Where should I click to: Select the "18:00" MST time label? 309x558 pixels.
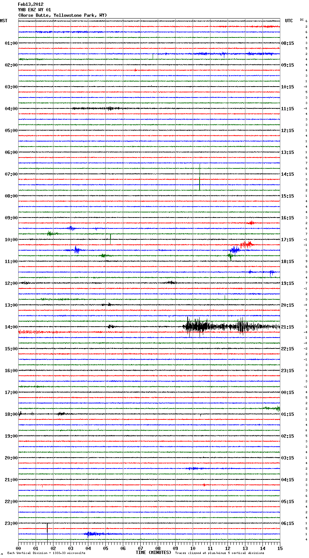pyautogui.click(x=11, y=414)
